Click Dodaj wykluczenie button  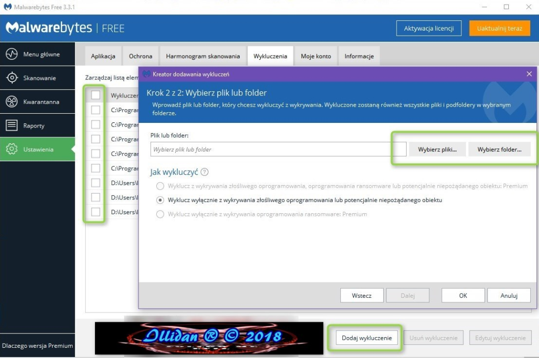pyautogui.click(x=367, y=338)
